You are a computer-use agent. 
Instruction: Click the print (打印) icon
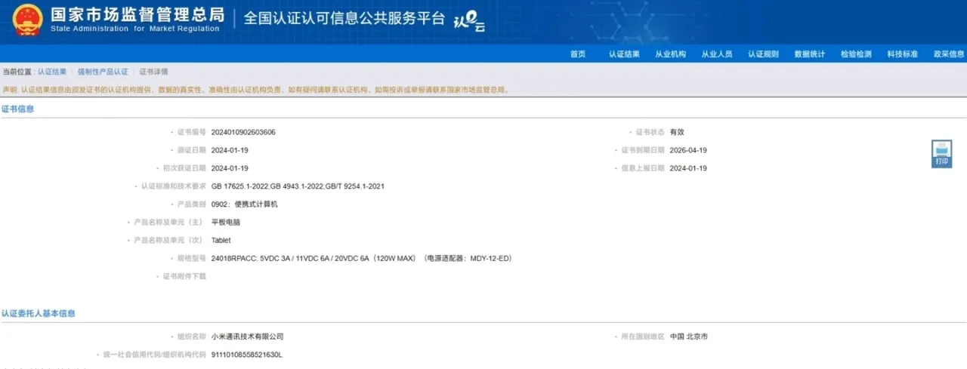click(x=941, y=154)
